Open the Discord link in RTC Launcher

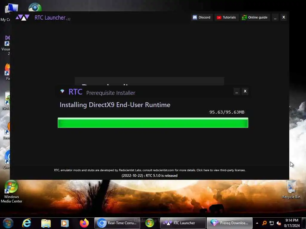pos(202,17)
